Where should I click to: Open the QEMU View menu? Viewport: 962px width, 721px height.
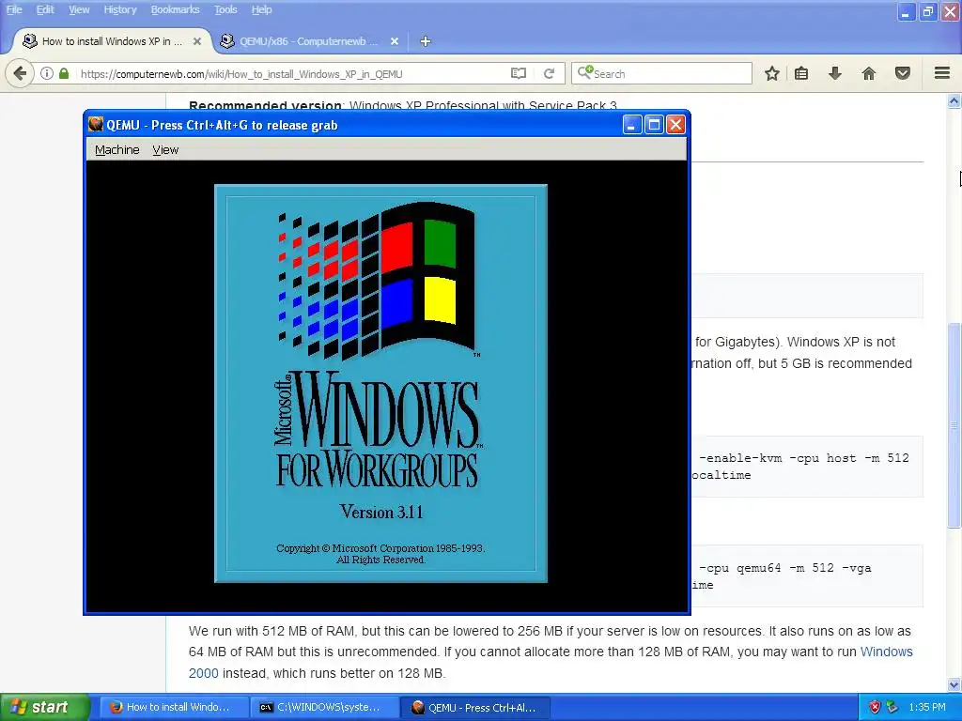tap(165, 149)
